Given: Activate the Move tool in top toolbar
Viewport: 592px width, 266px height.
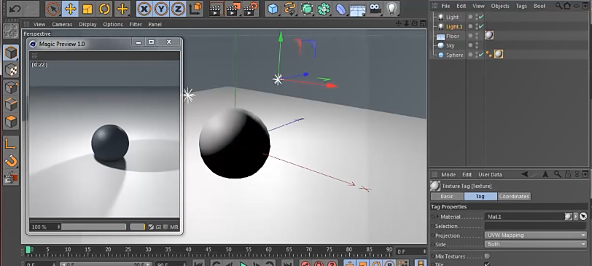Looking at the screenshot, I should (x=70, y=9).
